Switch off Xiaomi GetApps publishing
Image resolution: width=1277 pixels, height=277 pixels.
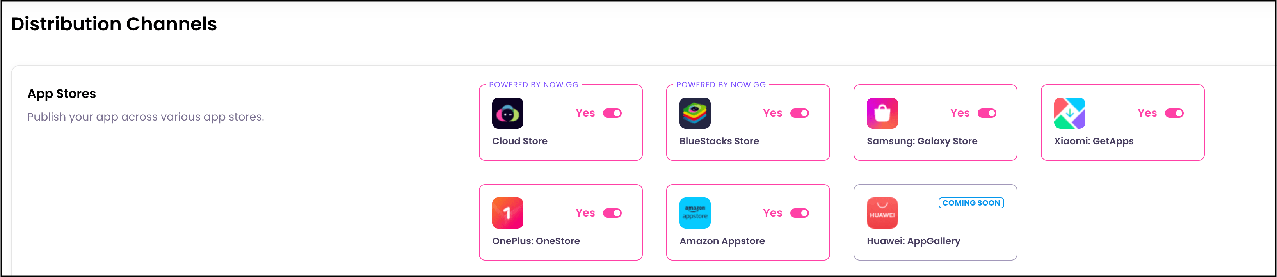click(1174, 114)
